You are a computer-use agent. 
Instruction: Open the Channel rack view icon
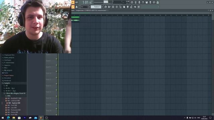coord(113,7)
